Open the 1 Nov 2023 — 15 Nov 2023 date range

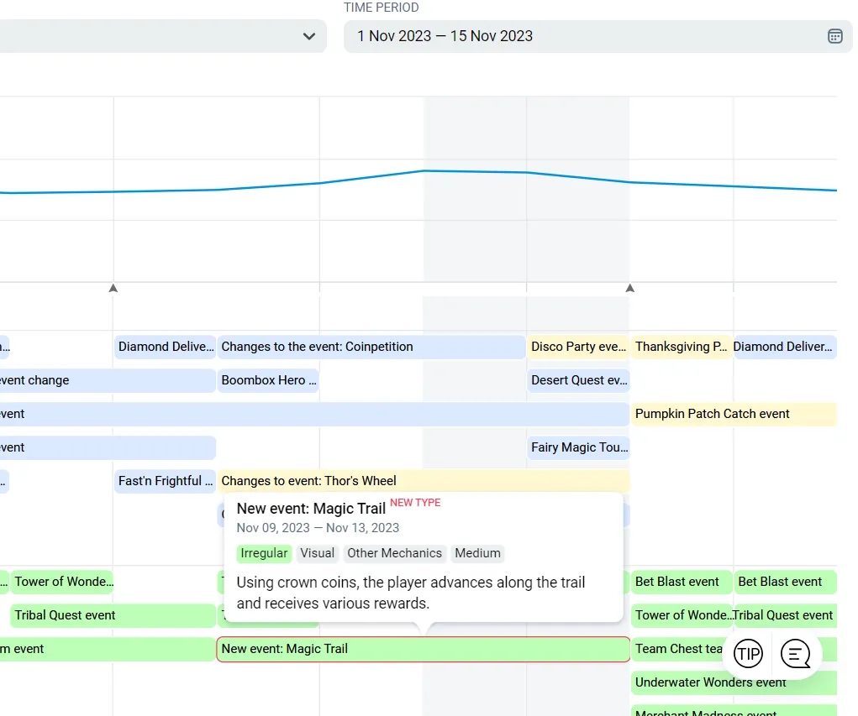coord(445,36)
